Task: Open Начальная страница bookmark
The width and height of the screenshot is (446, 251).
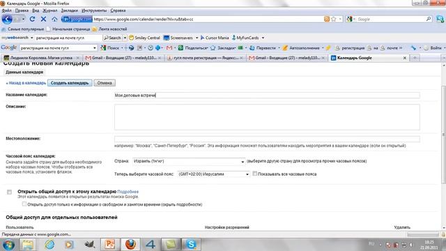Action: (68, 29)
